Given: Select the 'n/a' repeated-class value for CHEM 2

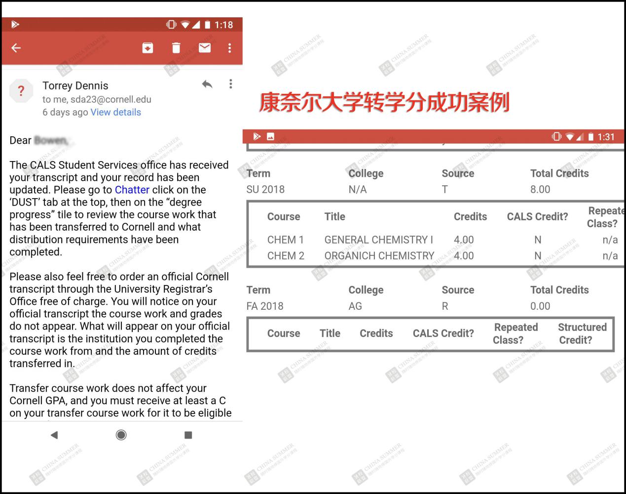Looking at the screenshot, I should coord(610,255).
